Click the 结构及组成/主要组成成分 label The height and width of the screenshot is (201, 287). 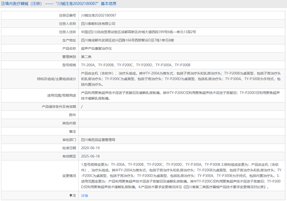[56, 79]
